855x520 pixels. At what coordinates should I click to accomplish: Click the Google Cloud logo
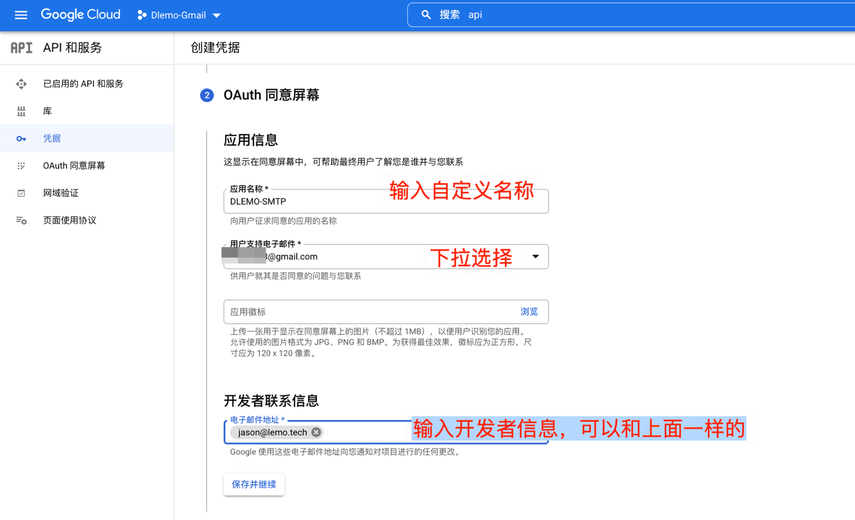(80, 15)
